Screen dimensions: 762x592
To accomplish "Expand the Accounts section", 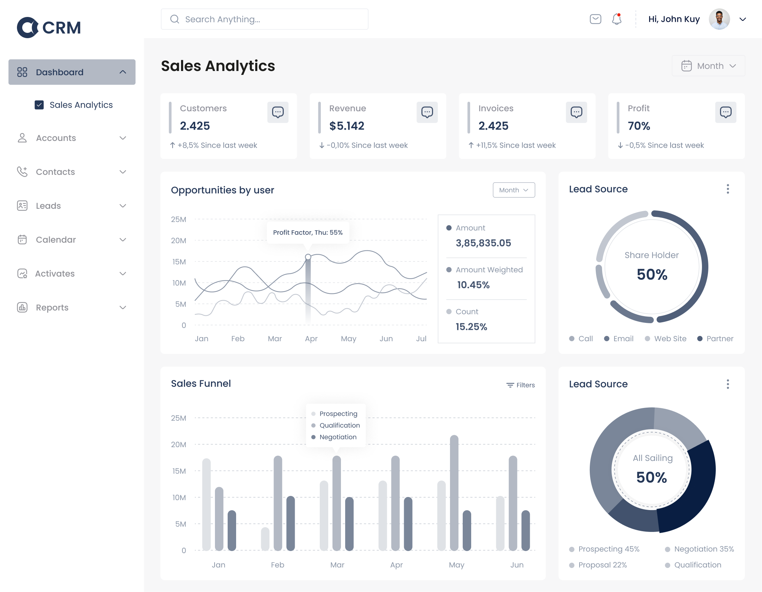I will tap(123, 138).
